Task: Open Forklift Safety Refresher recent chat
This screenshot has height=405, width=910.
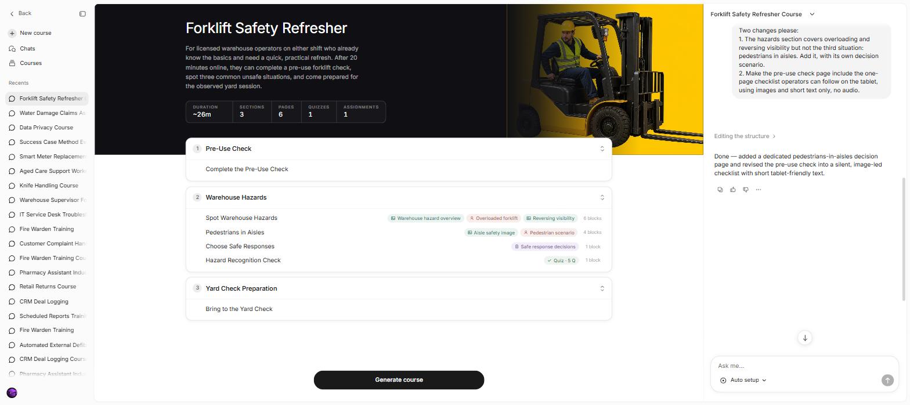Action: [x=47, y=99]
